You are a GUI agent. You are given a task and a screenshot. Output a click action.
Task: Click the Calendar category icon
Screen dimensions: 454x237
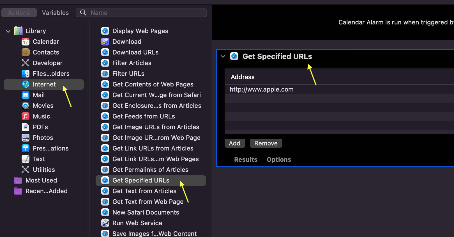26,42
